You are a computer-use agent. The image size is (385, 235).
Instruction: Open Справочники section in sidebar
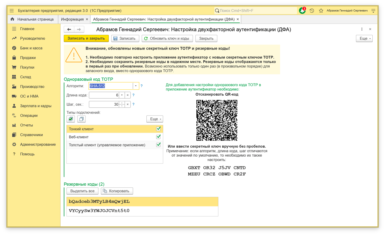(x=31, y=135)
